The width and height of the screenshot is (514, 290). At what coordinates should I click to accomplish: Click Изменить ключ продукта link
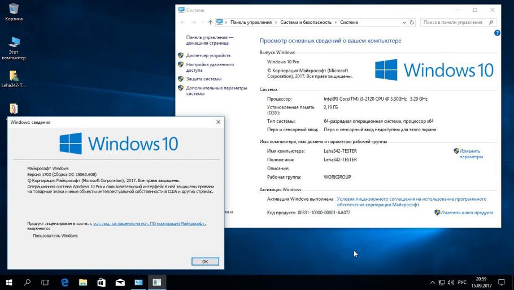point(466,213)
